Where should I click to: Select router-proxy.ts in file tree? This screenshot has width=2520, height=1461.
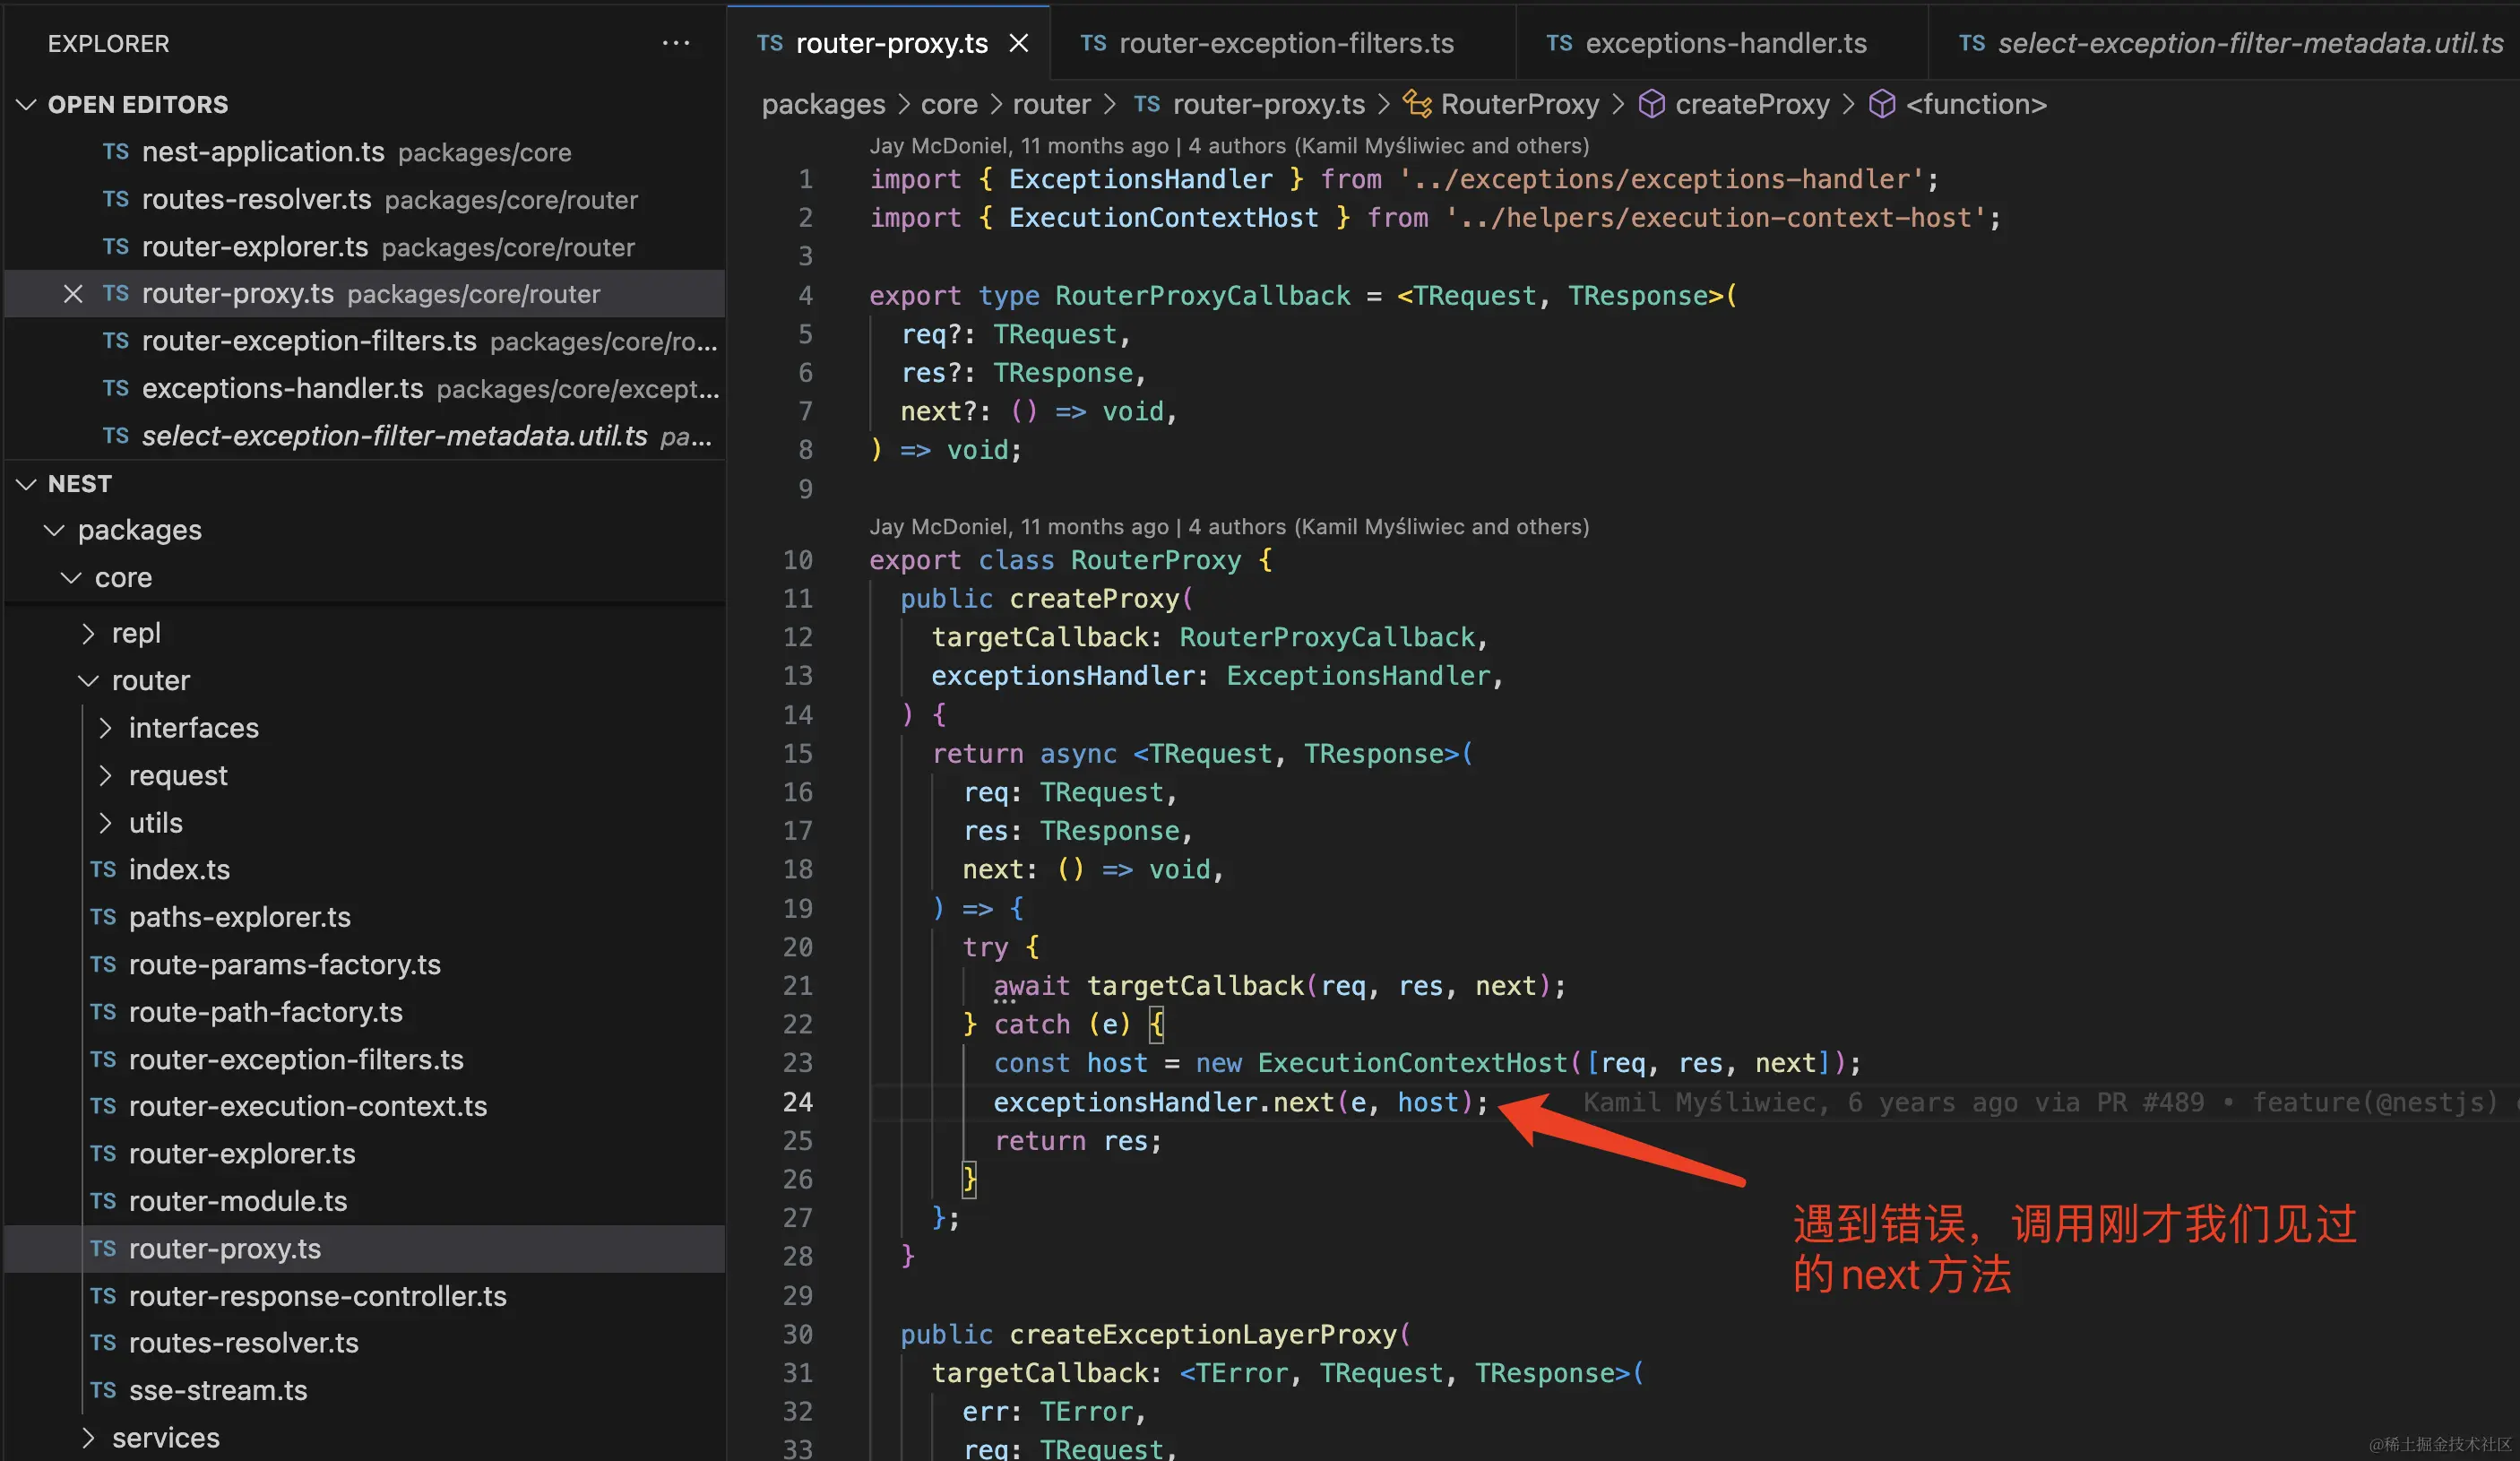tap(365, 1249)
